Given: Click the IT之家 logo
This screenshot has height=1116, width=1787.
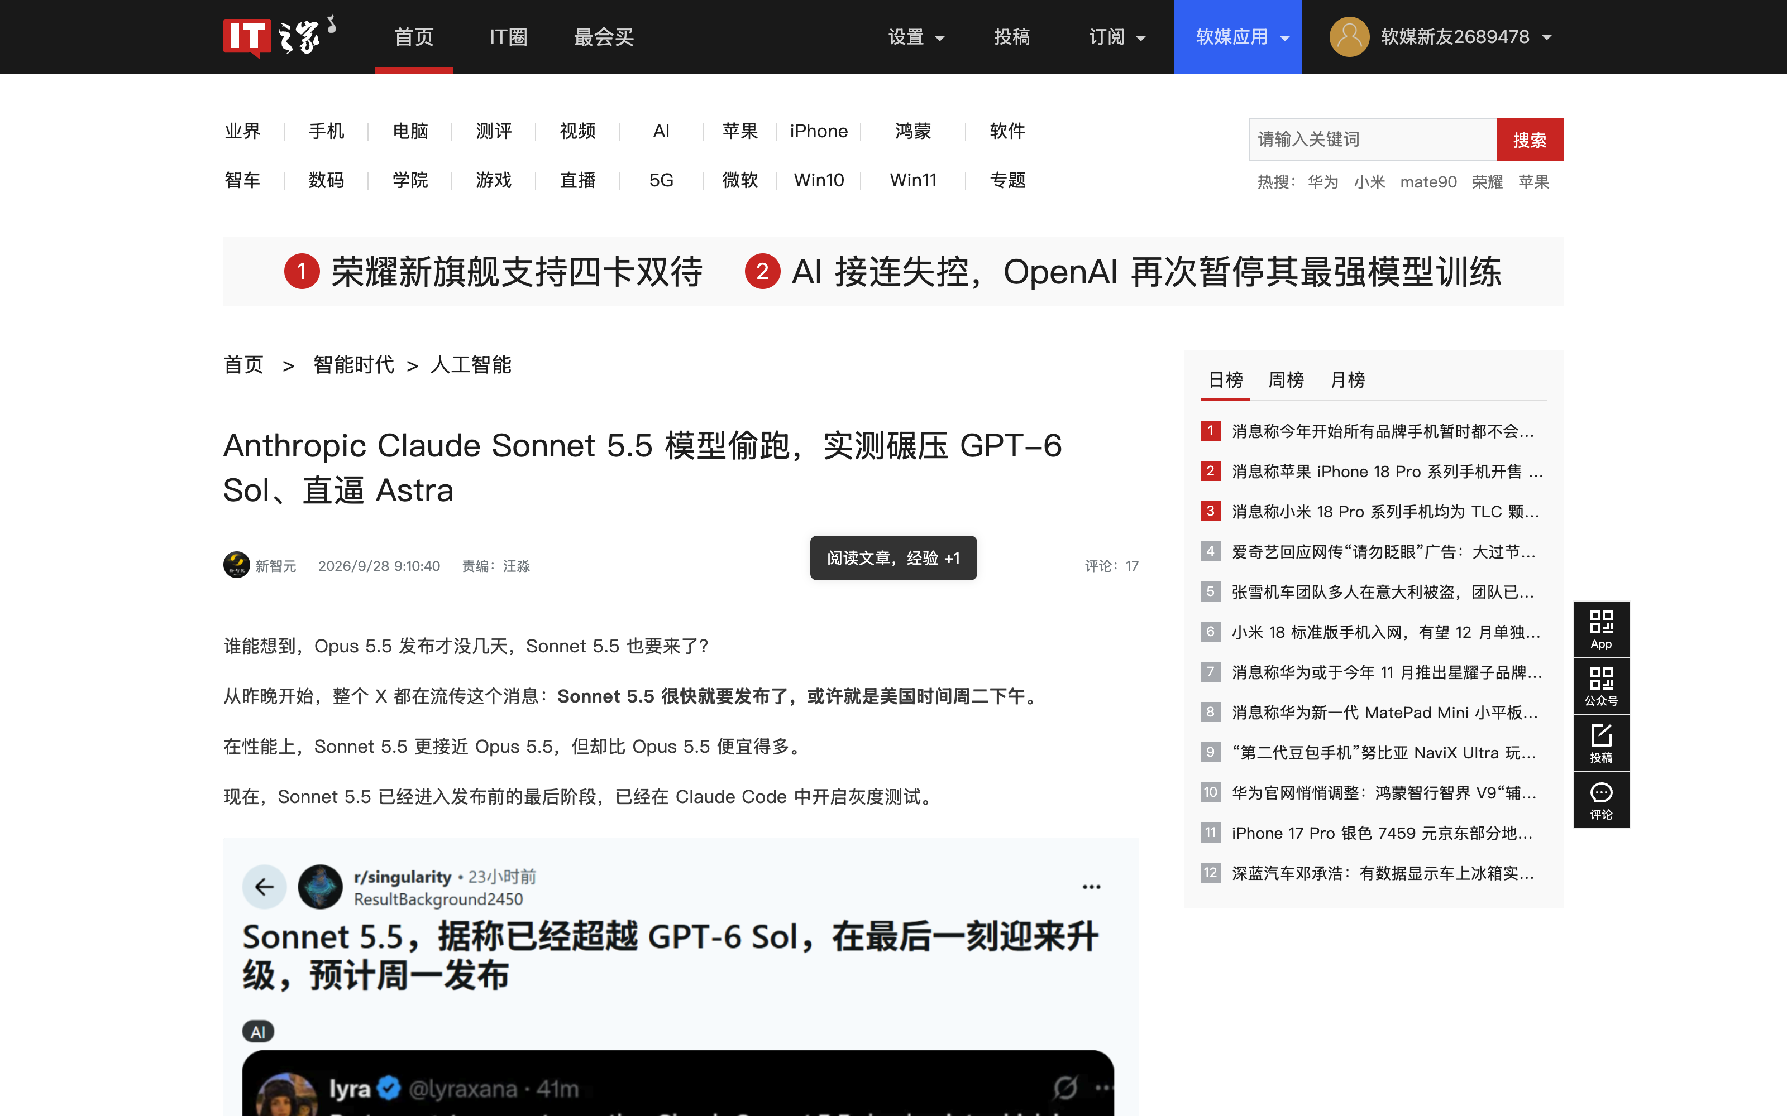Looking at the screenshot, I should (279, 36).
